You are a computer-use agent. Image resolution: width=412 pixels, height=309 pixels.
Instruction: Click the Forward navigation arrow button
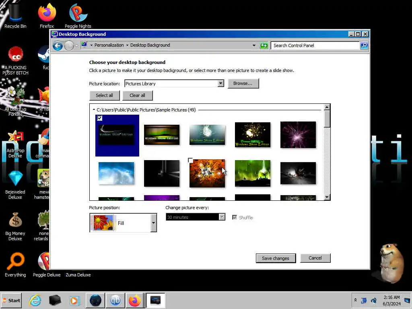point(69,46)
